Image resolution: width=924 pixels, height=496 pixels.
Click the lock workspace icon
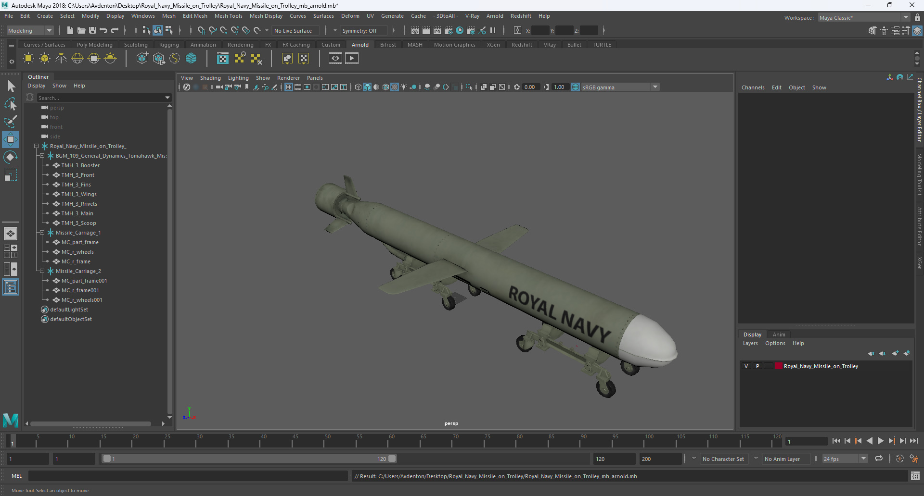pyautogui.click(x=918, y=17)
